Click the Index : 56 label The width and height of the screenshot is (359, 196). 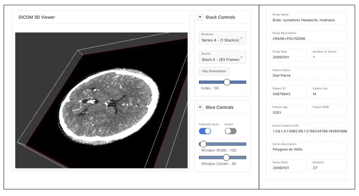click(210, 88)
